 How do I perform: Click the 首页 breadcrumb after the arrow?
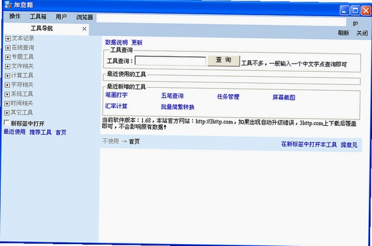pos(134,142)
